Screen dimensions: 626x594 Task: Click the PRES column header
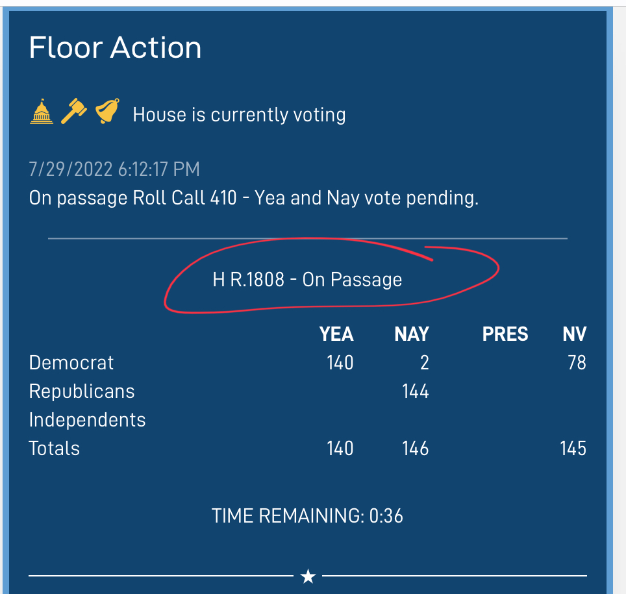tap(505, 334)
